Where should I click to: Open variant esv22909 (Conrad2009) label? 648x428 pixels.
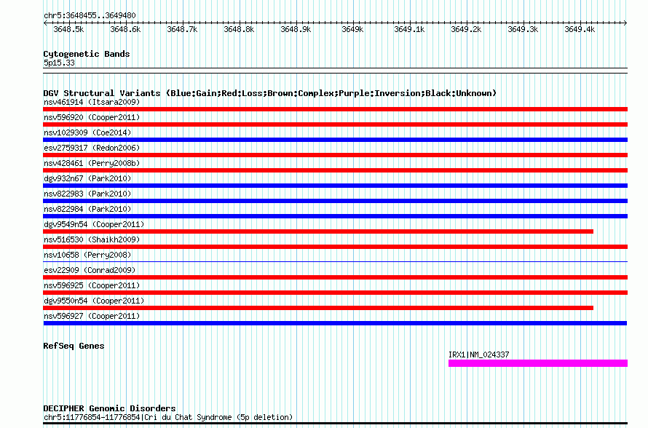pos(90,270)
